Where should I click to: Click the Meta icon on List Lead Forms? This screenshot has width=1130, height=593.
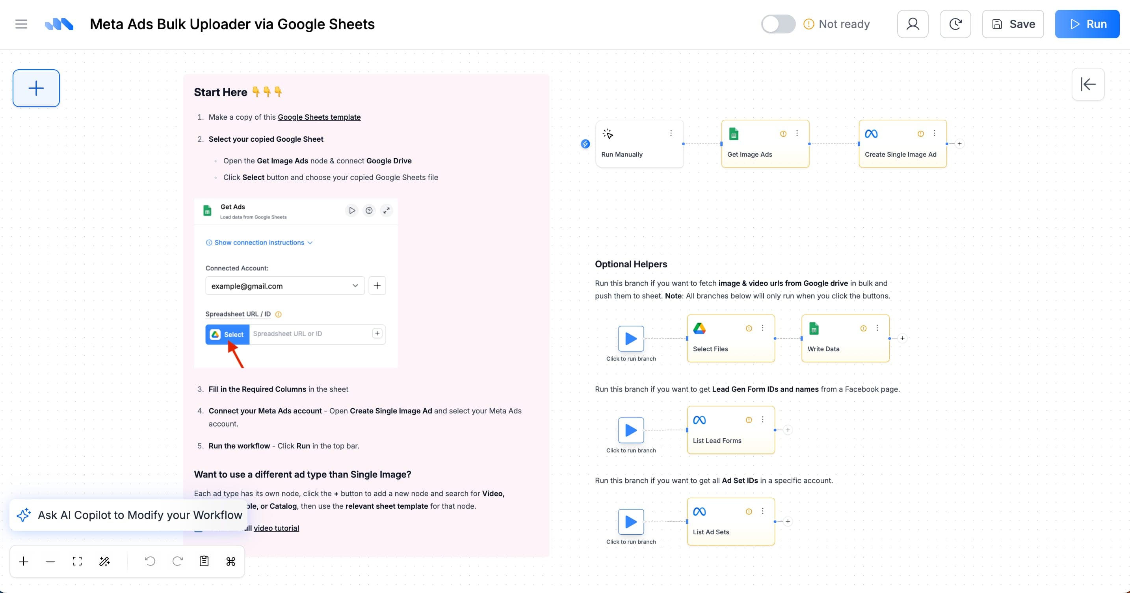[699, 420]
